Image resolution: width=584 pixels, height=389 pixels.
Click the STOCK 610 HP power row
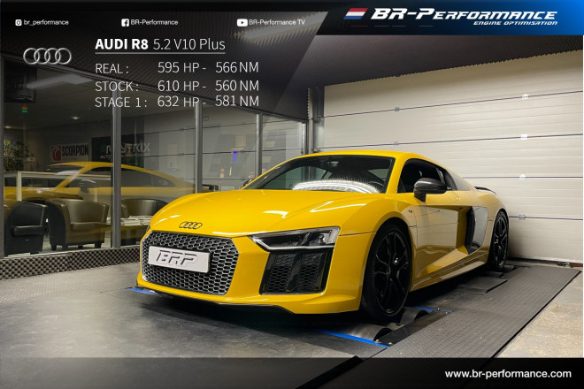[176, 86]
